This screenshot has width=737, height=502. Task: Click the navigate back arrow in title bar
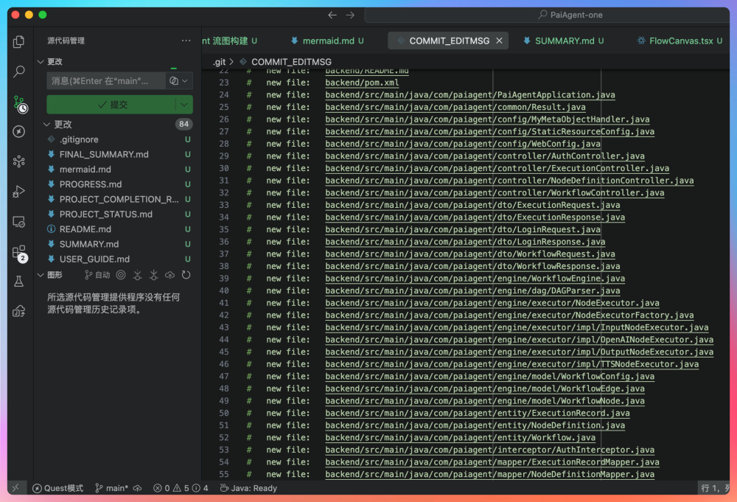(332, 15)
